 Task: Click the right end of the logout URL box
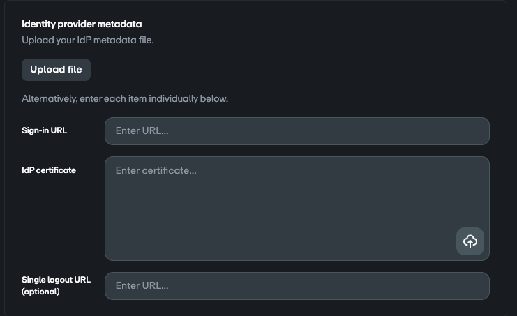click(x=474, y=286)
